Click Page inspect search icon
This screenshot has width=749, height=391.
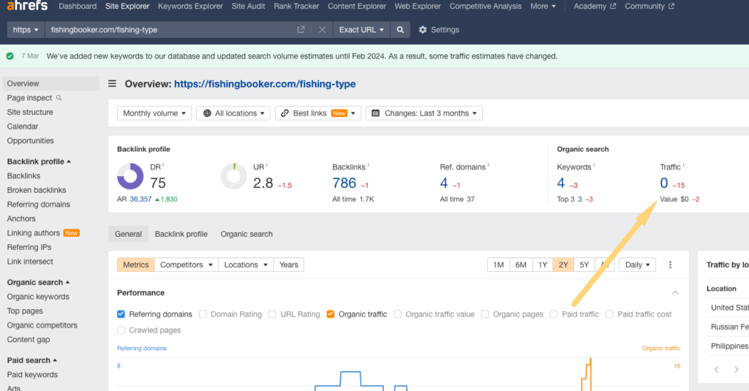pyautogui.click(x=59, y=98)
